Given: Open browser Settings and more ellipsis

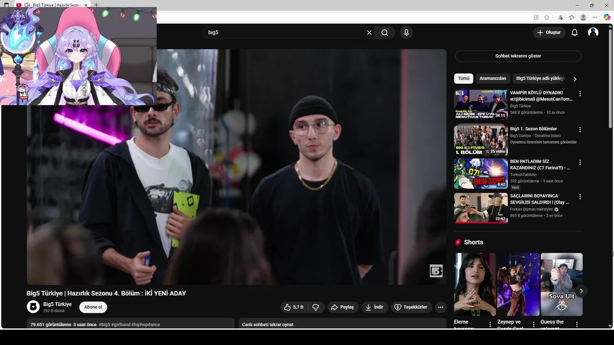Looking at the screenshot, I should pos(595,17).
